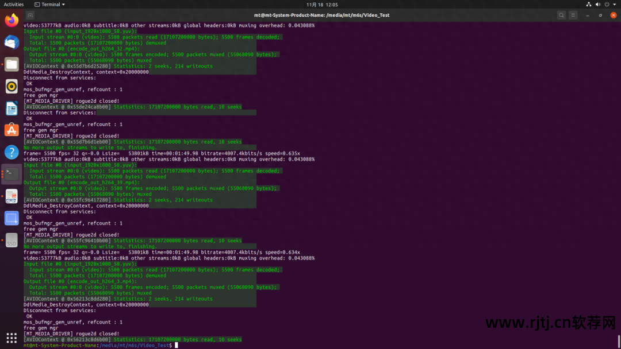Click the frame line with speed=0.634x
This screenshot has width=621, height=349.
pos(162,252)
